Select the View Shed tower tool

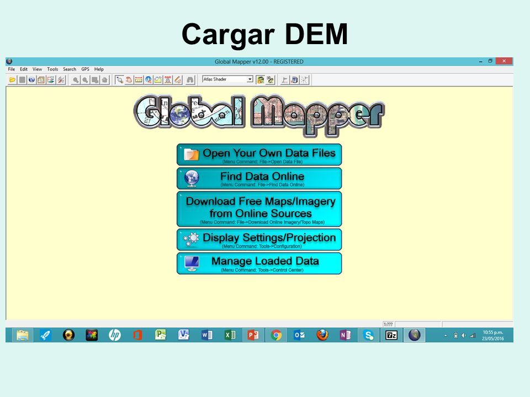[168, 80]
